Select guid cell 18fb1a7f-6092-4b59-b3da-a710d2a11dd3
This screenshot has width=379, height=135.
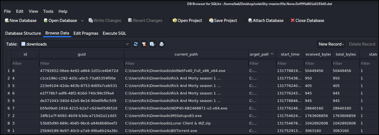[82, 116]
